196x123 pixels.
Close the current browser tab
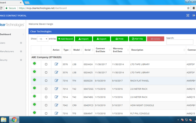coord(21,3)
